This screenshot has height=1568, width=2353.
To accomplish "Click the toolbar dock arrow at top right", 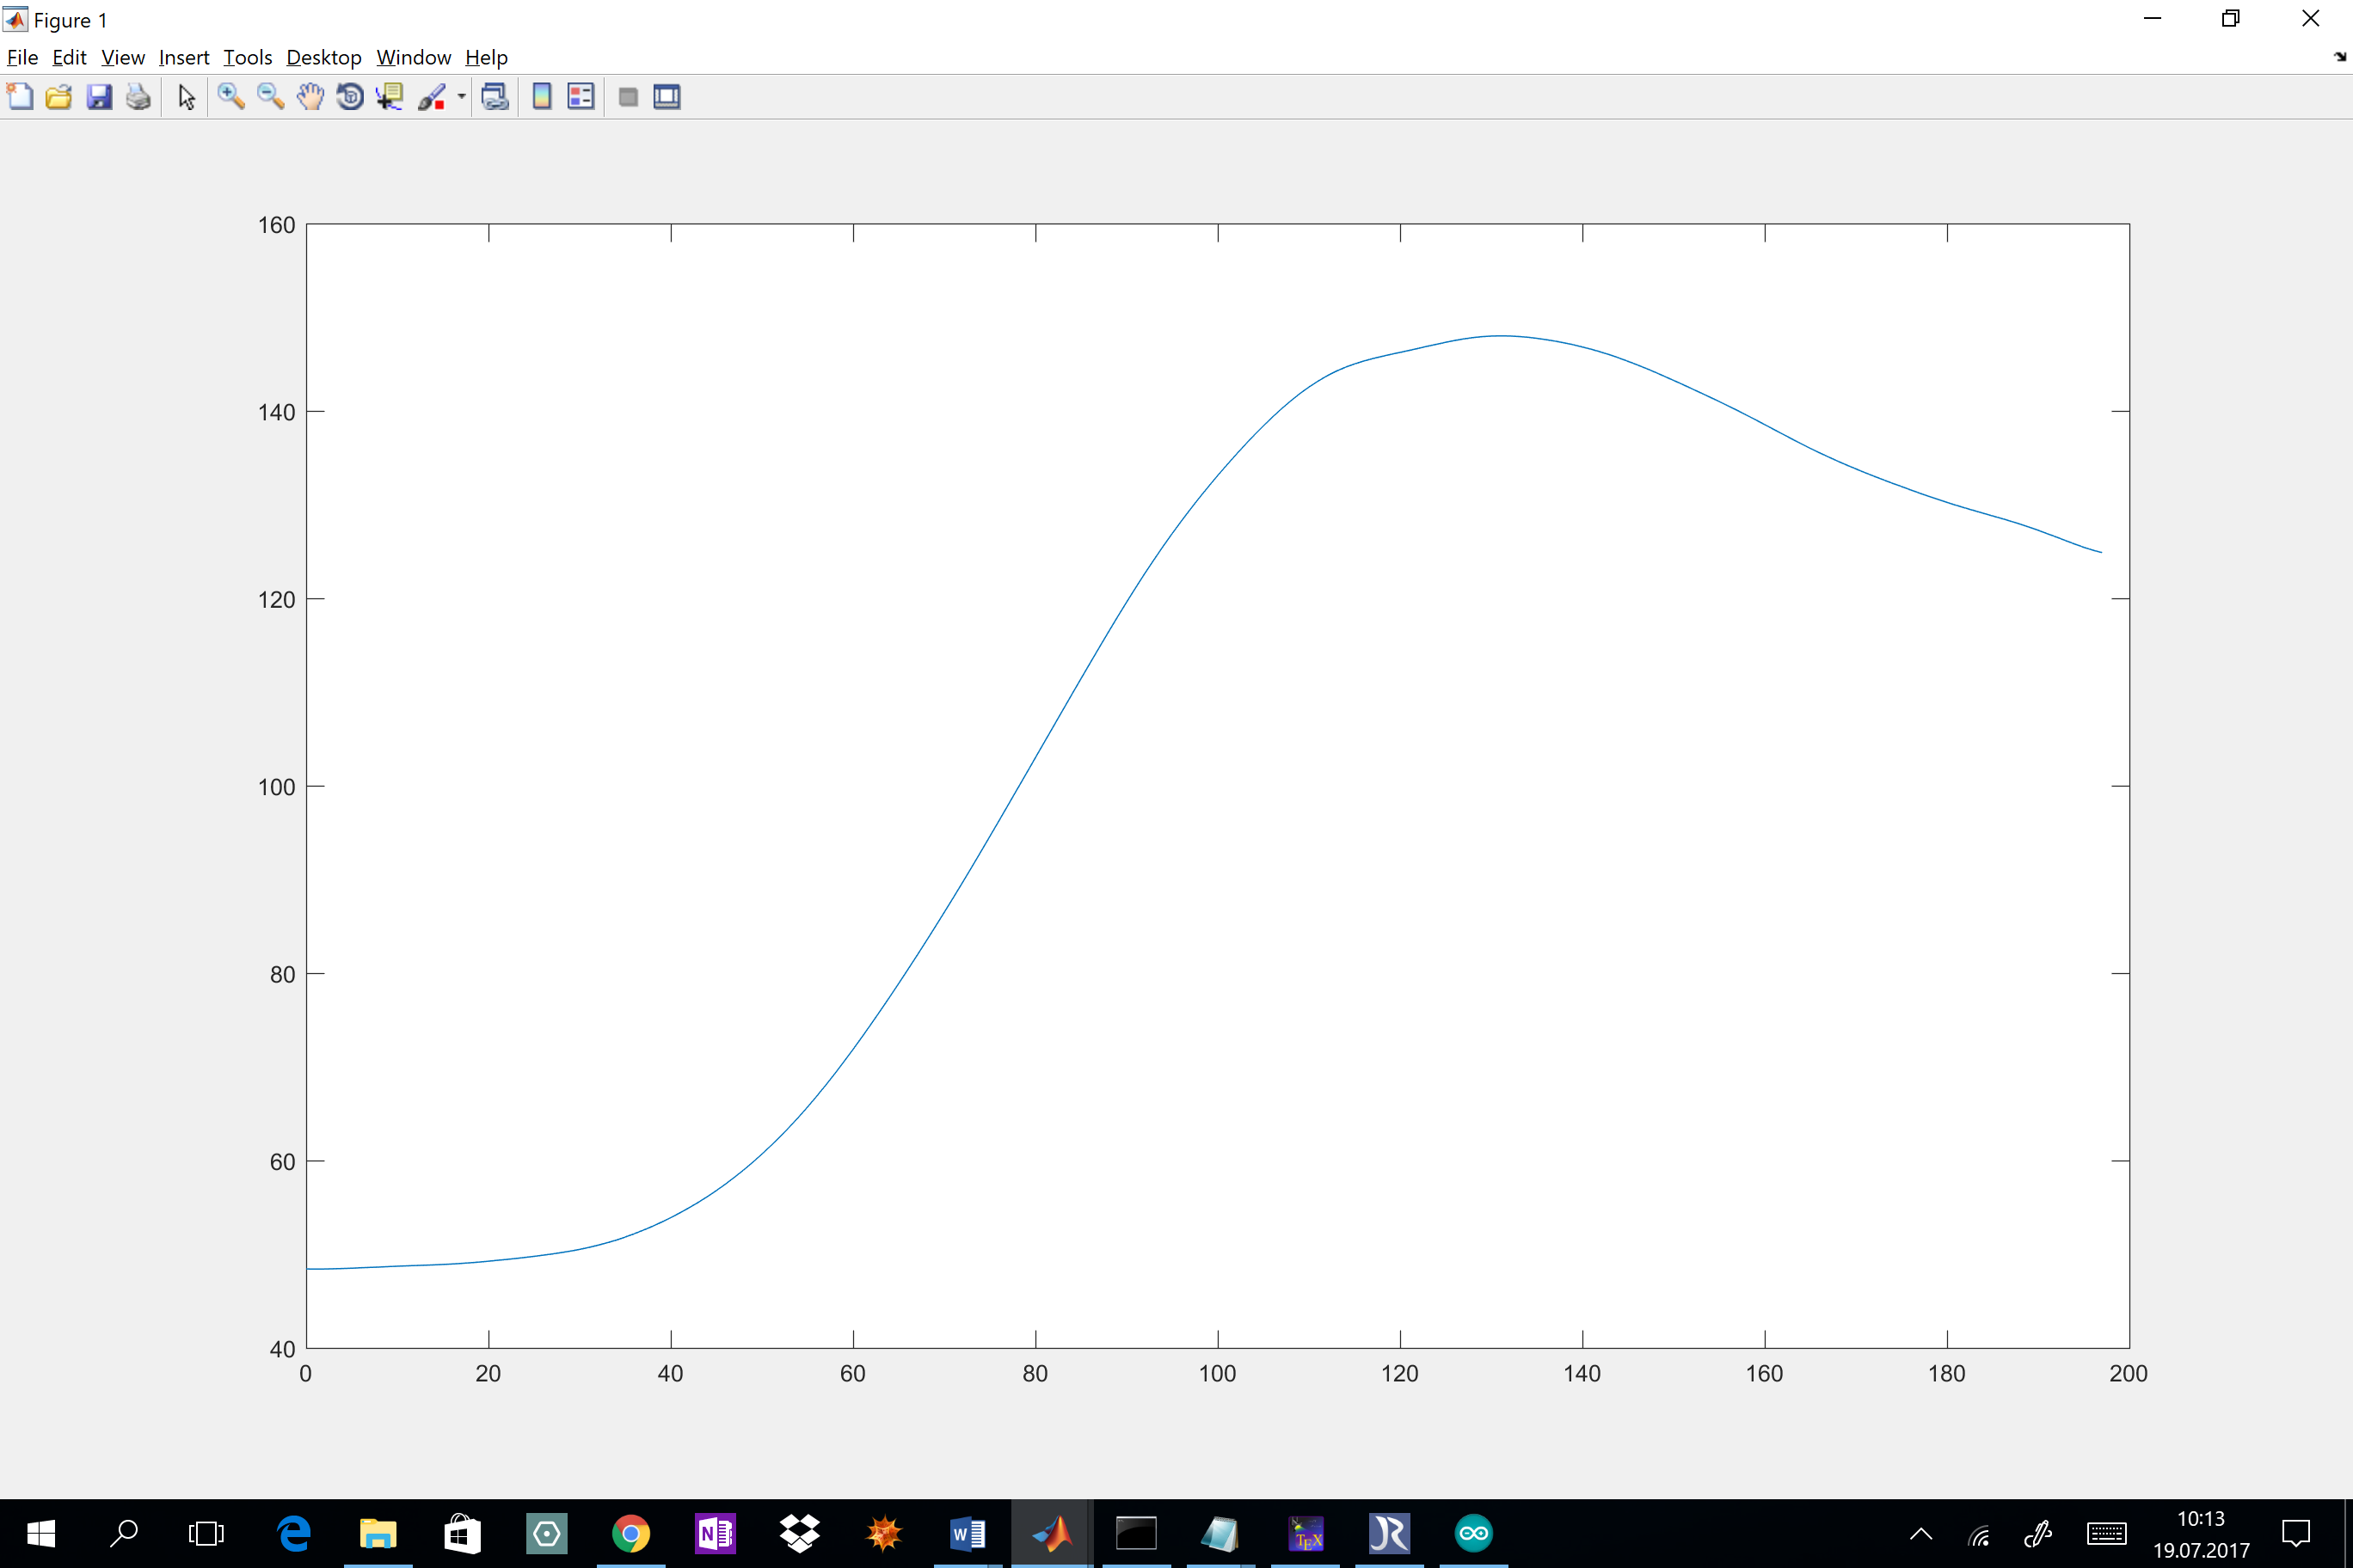I will point(2339,57).
